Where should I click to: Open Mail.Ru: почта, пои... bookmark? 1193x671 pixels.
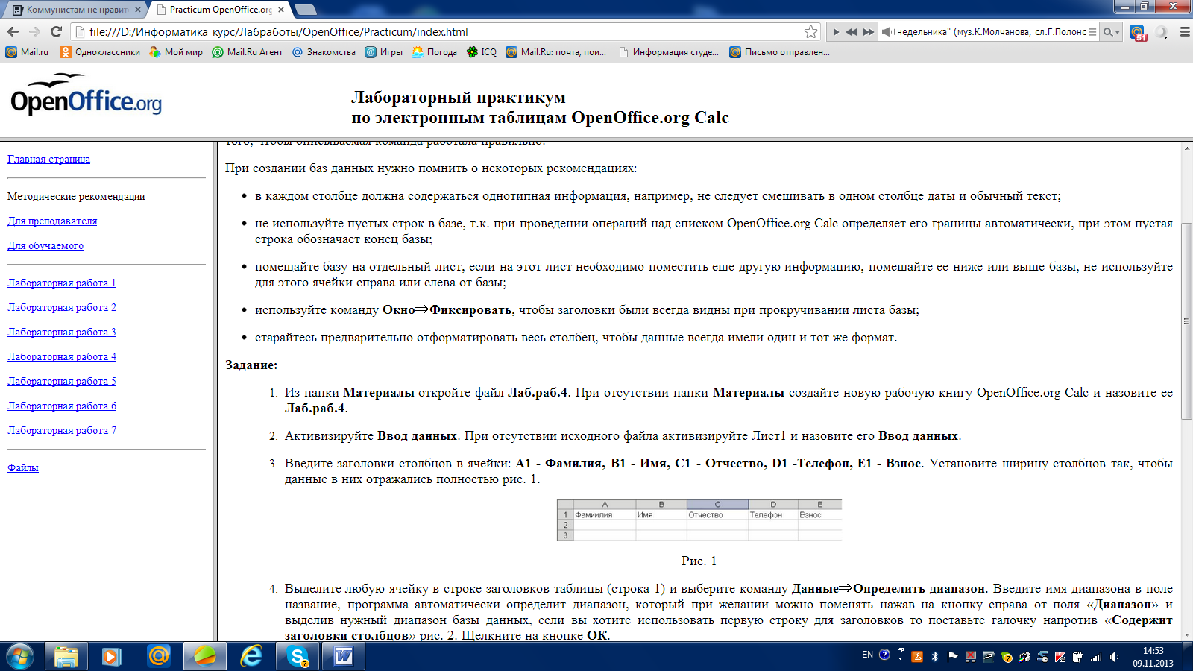(x=556, y=52)
